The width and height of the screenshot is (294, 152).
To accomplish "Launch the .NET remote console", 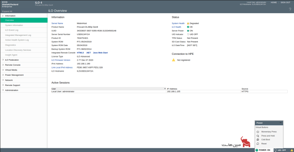I will [x=88, y=53].
